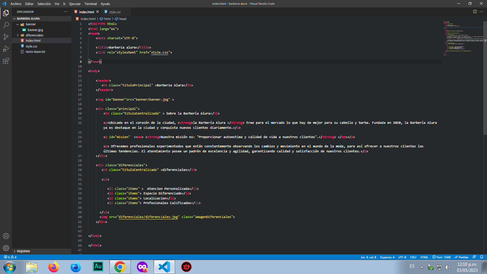Open style.css in the explorer tree

click(42, 46)
